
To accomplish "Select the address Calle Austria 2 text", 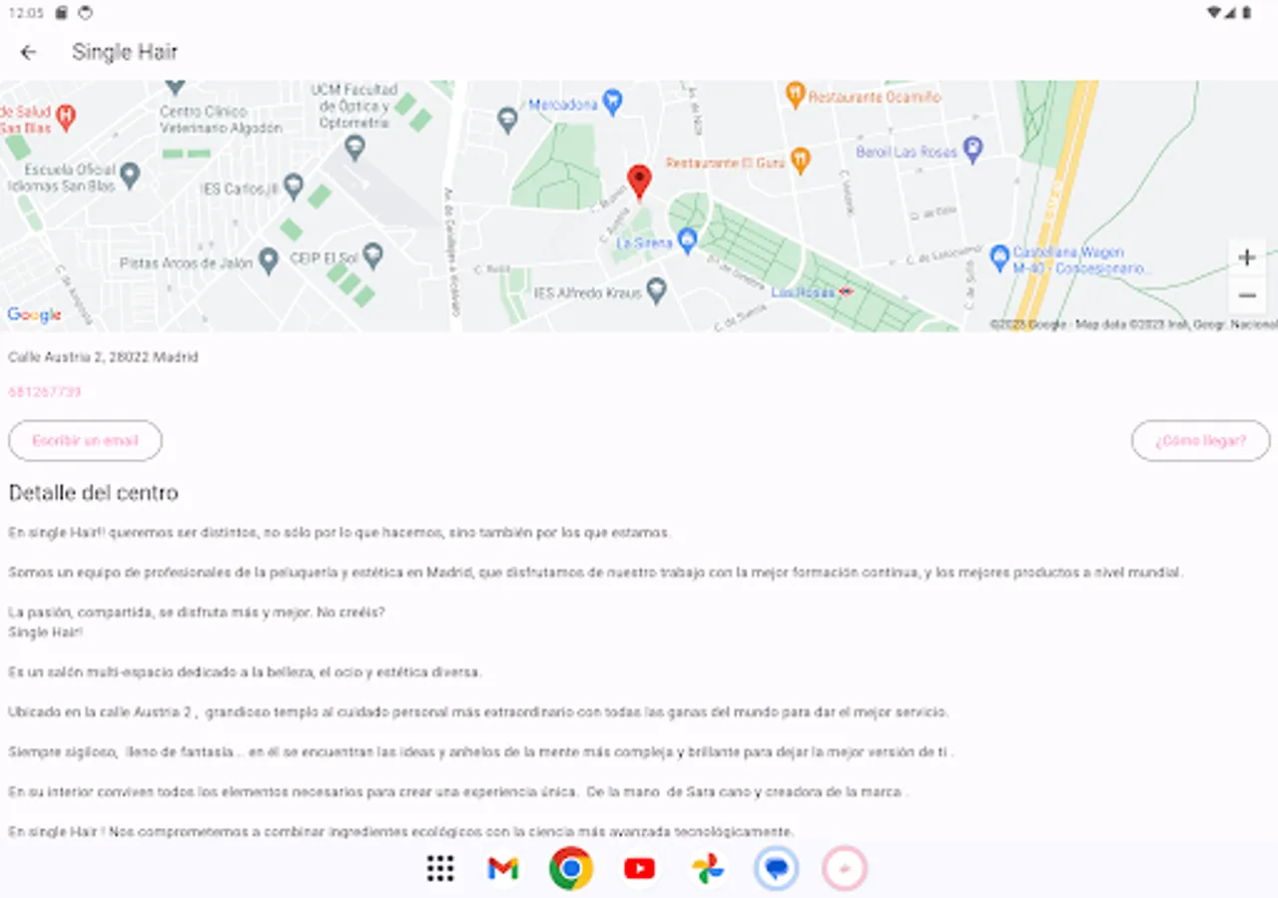I will coord(103,356).
